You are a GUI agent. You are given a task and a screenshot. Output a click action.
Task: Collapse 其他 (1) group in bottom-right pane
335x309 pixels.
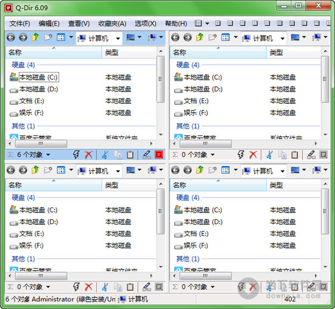pyautogui.click(x=188, y=259)
